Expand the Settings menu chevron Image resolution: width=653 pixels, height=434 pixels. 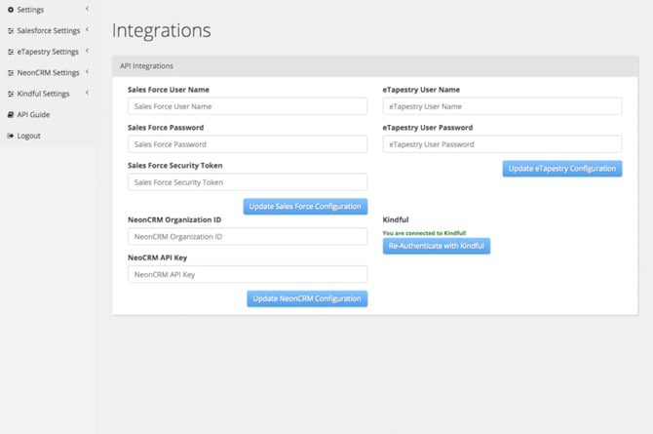click(x=87, y=9)
